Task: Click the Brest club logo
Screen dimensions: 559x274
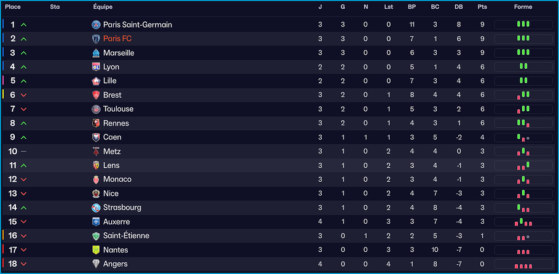Action: (x=96, y=95)
